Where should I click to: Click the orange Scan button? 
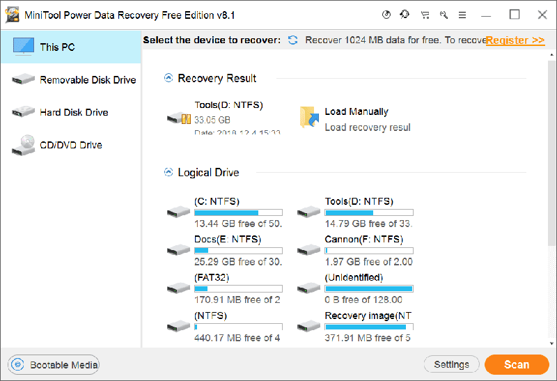[517, 364]
